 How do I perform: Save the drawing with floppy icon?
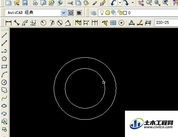(x=25, y=2)
